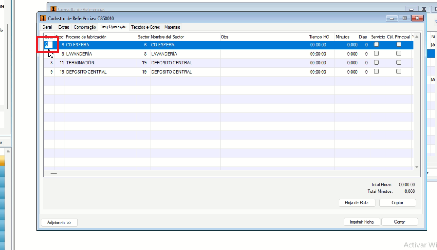Switch to the Extras tab
Viewport: 437px width, 250px height.
click(64, 27)
